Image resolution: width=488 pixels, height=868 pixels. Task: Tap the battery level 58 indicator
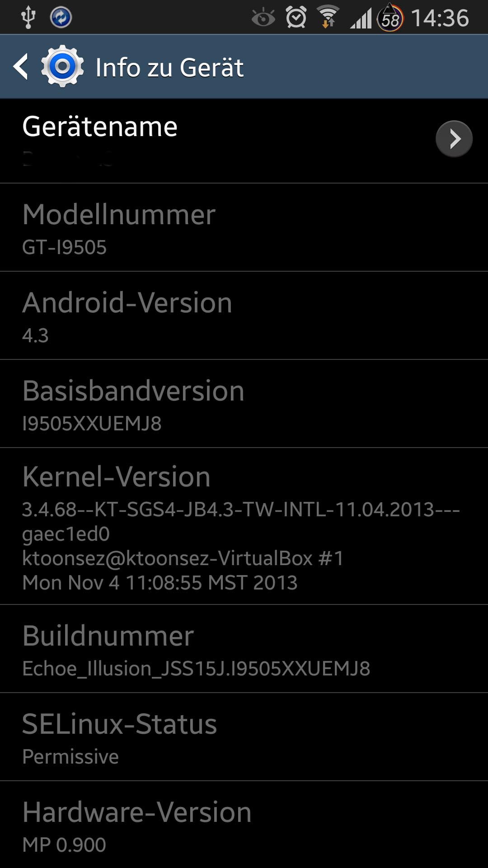click(390, 18)
